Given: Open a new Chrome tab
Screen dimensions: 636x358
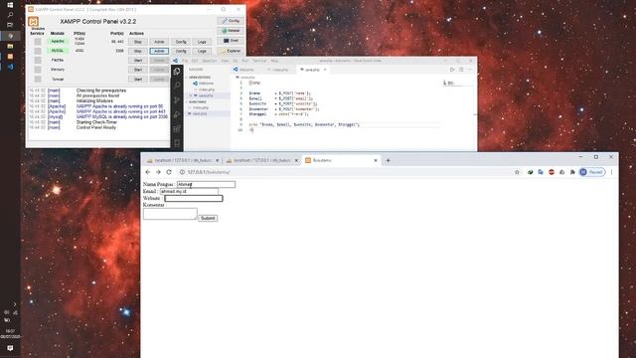Looking at the screenshot, I should coord(388,161).
